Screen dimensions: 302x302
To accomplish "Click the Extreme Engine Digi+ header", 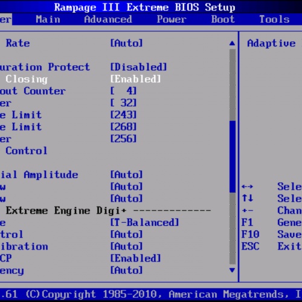I will [66, 211].
